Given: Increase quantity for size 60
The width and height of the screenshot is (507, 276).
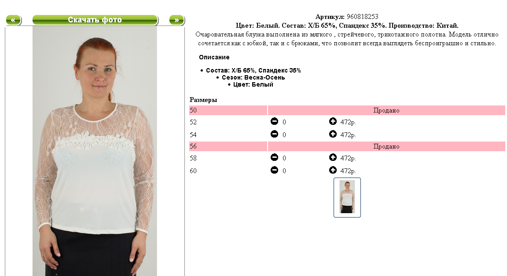Looking at the screenshot, I should tap(333, 170).
